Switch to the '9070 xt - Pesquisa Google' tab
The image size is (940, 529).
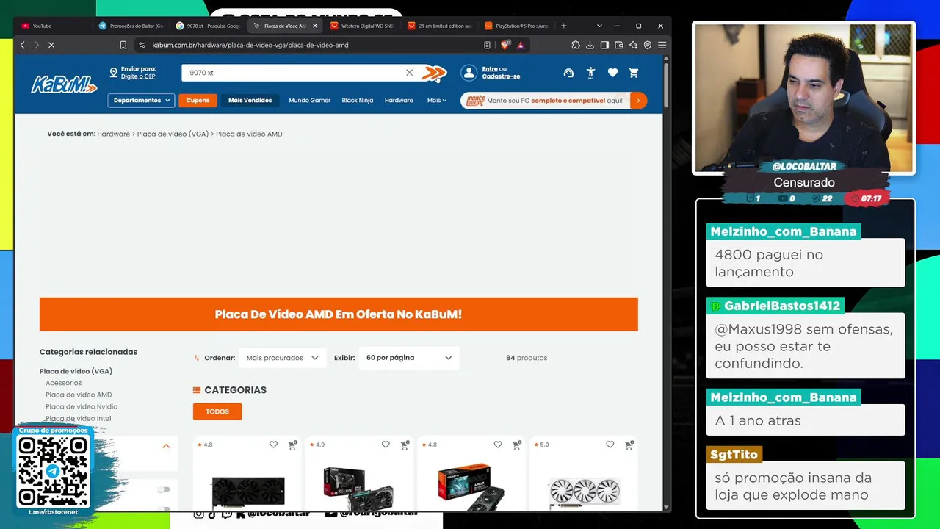pyautogui.click(x=208, y=26)
